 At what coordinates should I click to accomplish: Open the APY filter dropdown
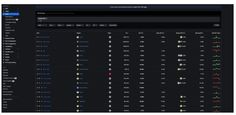click(95, 25)
